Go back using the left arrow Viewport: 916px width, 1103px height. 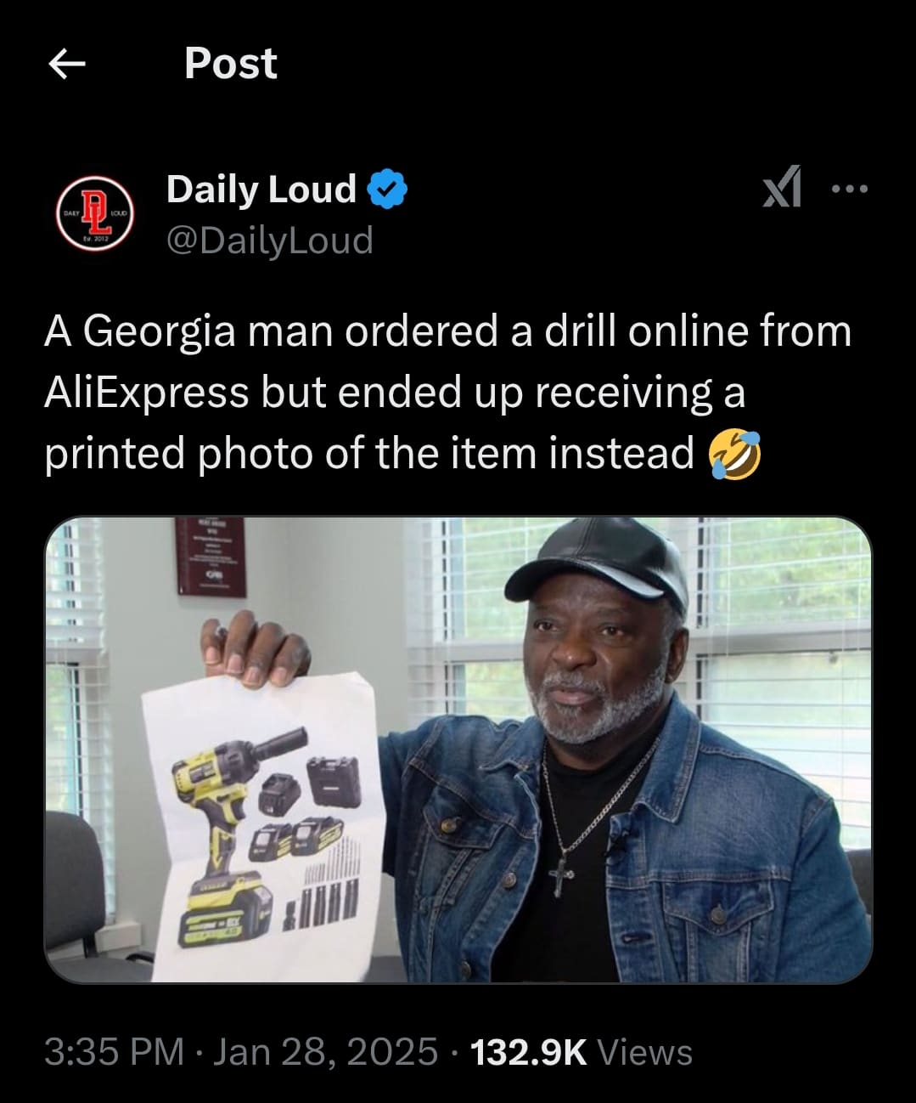pyautogui.click(x=67, y=64)
